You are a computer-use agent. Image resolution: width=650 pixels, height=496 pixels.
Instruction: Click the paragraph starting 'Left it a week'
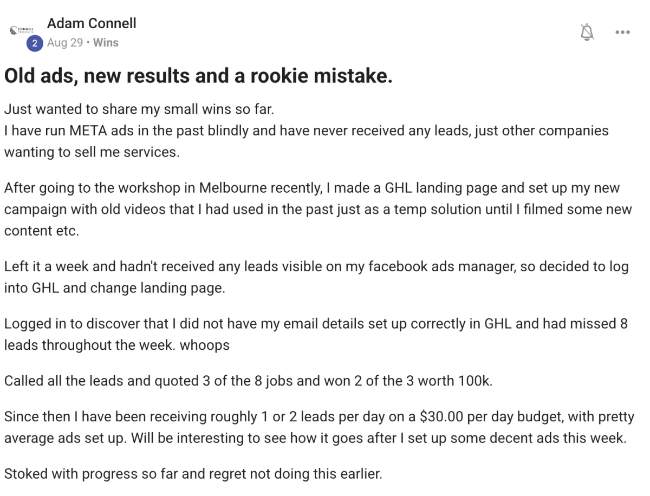(316, 277)
